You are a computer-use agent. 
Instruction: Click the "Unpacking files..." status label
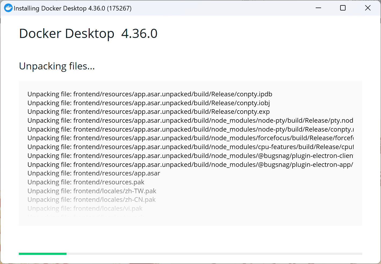56,66
